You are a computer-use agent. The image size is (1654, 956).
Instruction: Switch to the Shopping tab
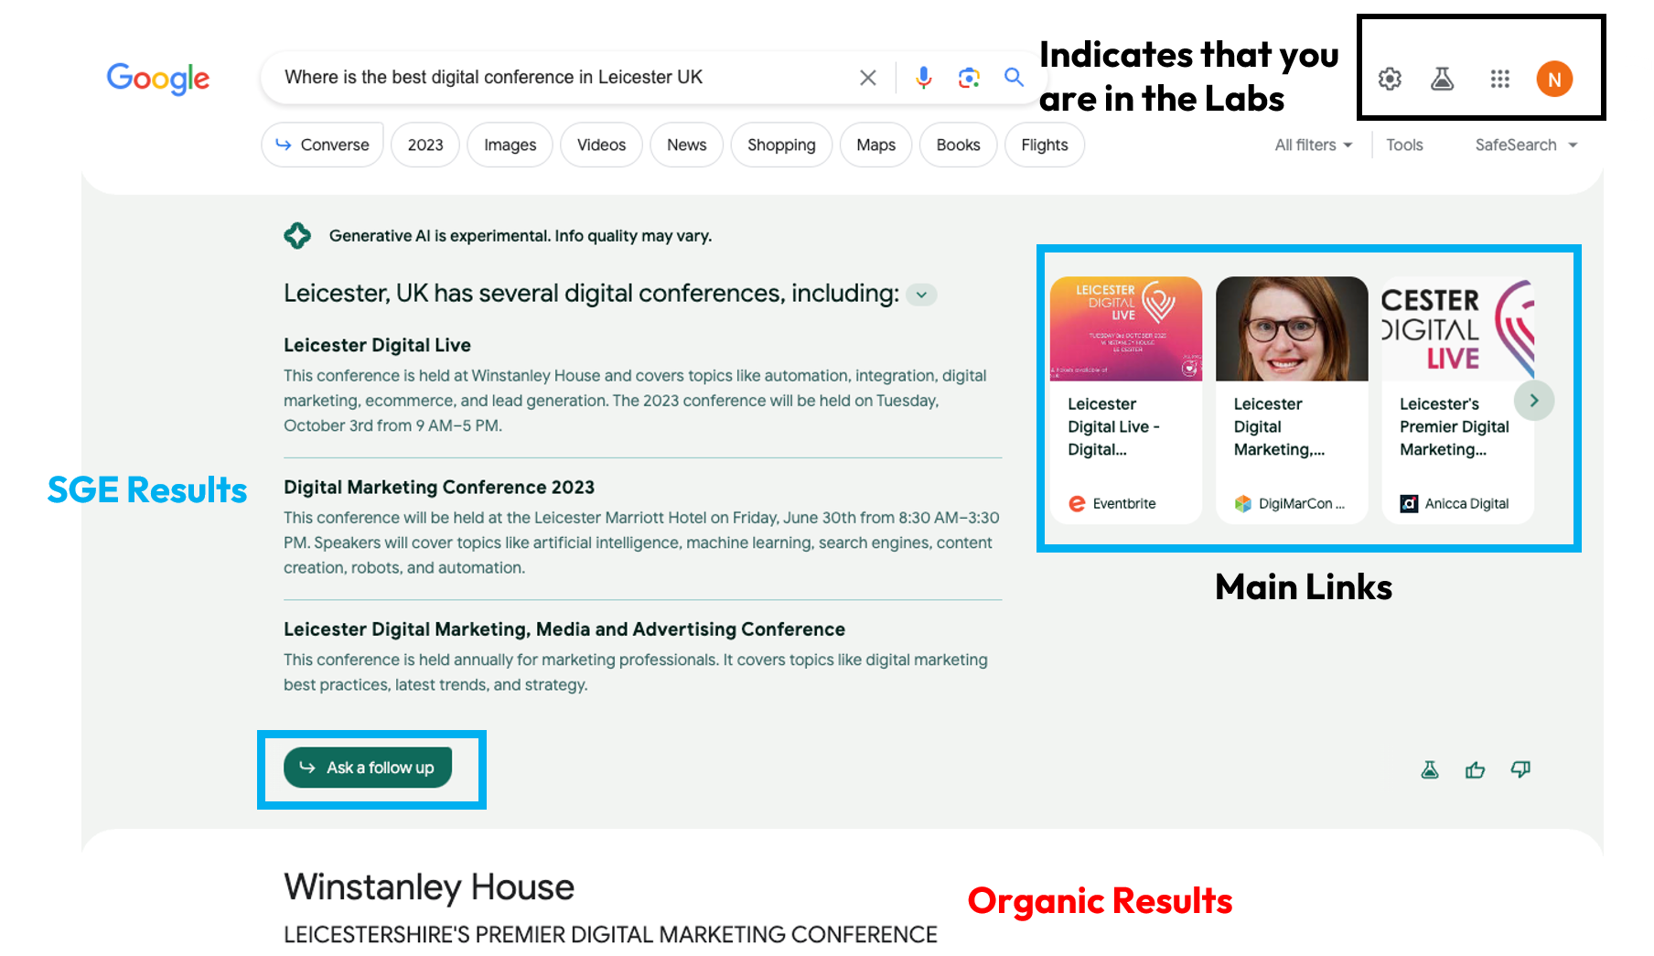pyautogui.click(x=781, y=145)
